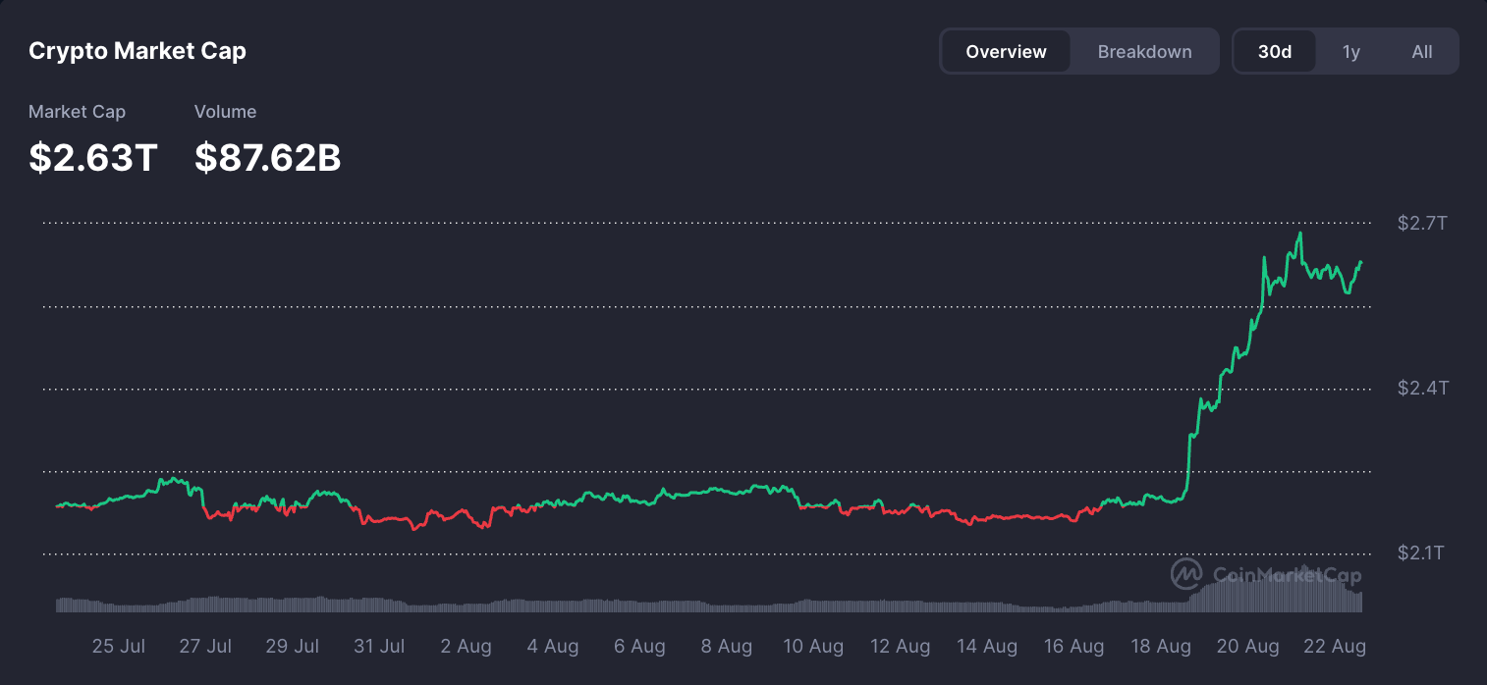The height and width of the screenshot is (685, 1487).
Task: Click the 20 Aug date label
Action: (1247, 646)
